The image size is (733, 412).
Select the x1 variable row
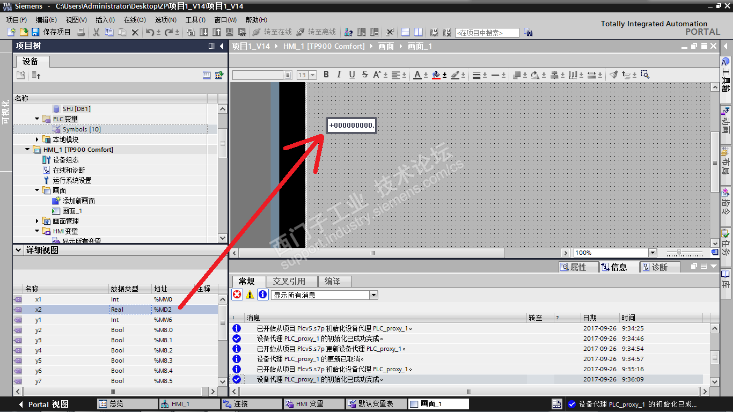115,299
